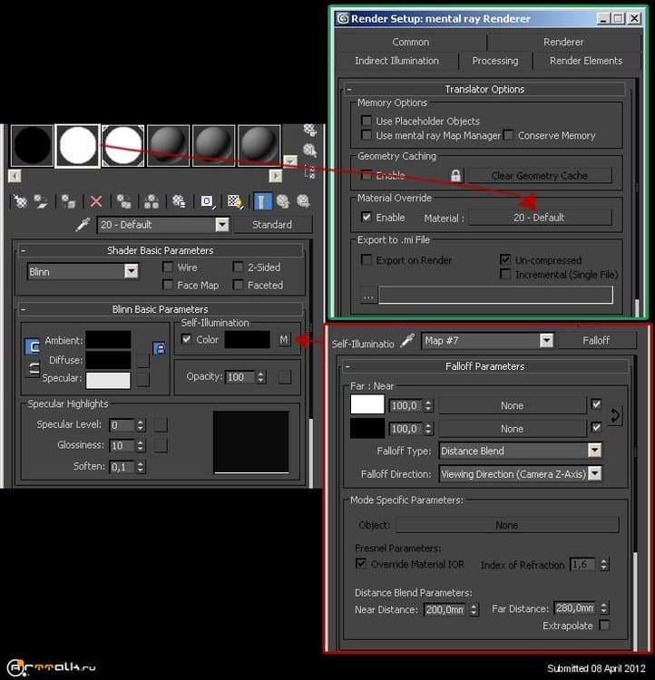
Task: Open Falloff Type Distance Blend dropdown
Action: click(x=594, y=451)
